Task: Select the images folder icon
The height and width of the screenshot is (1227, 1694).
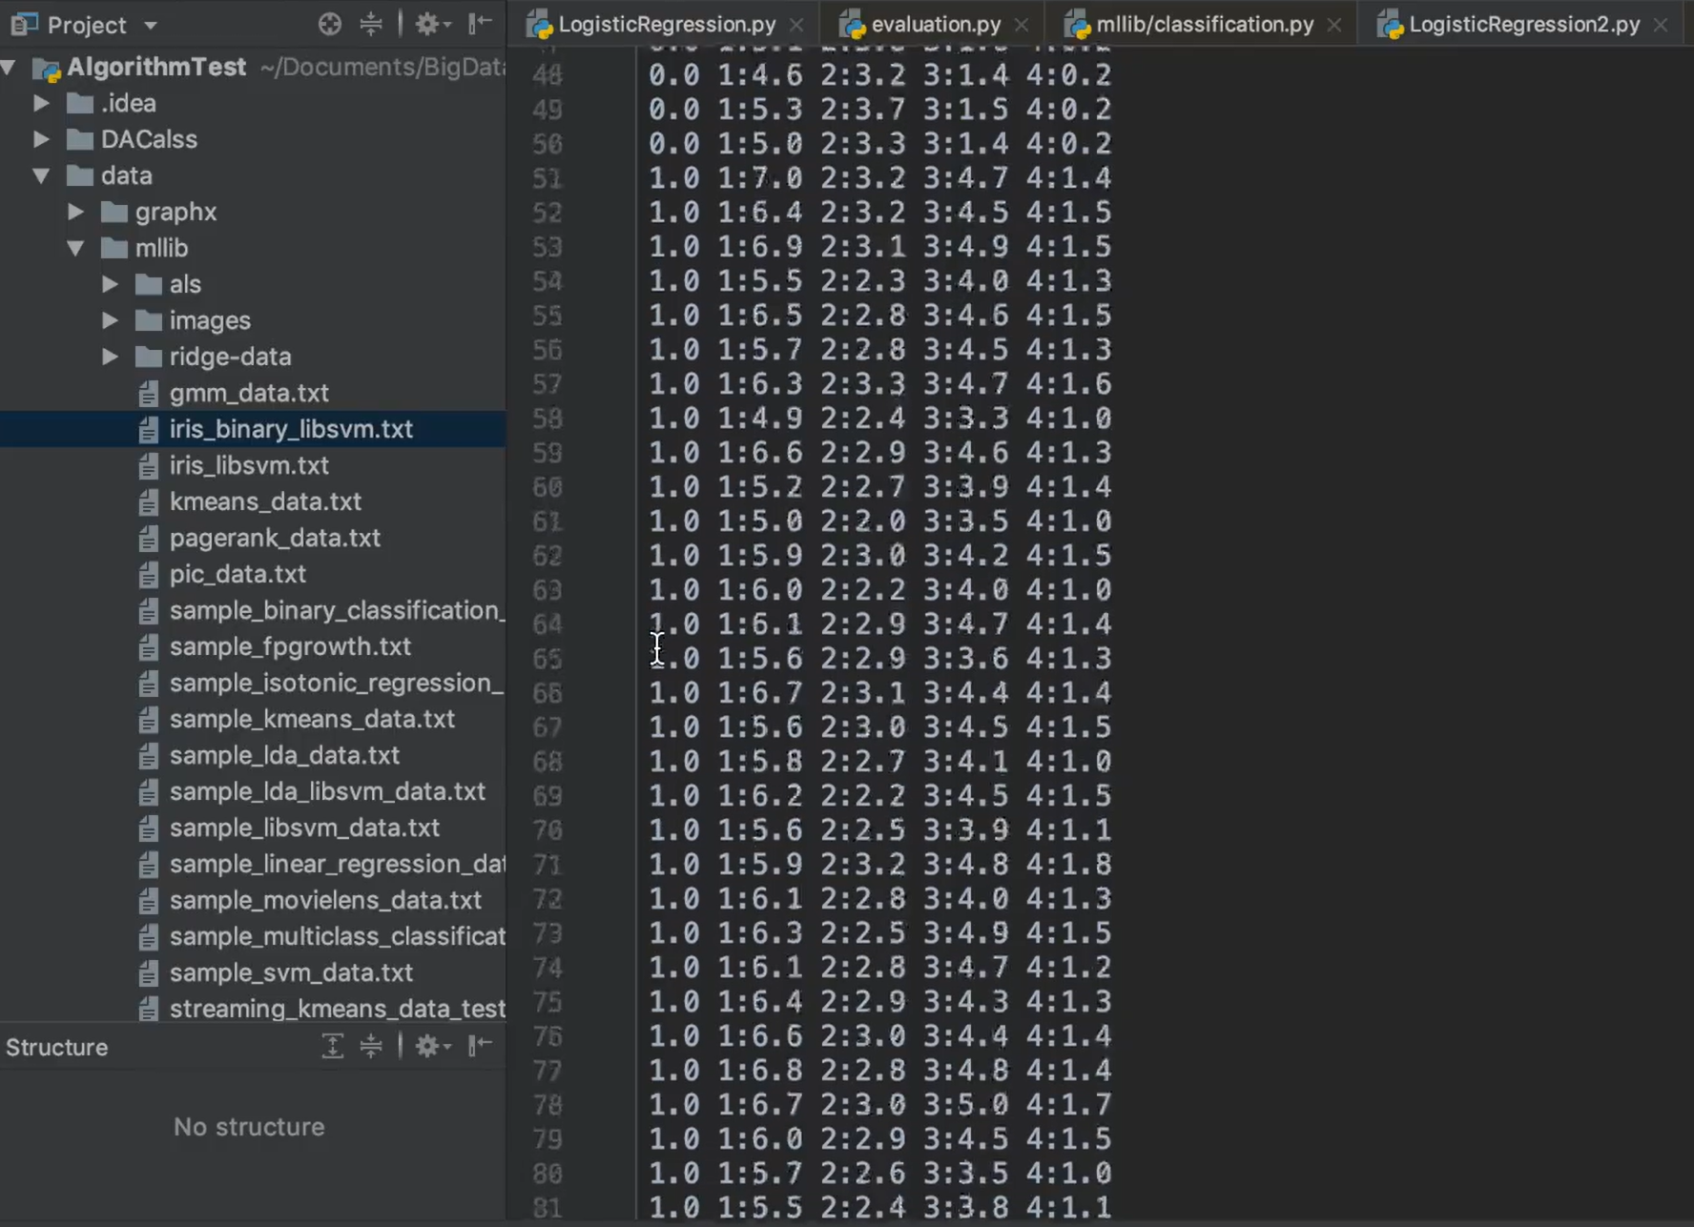Action: click(x=149, y=320)
